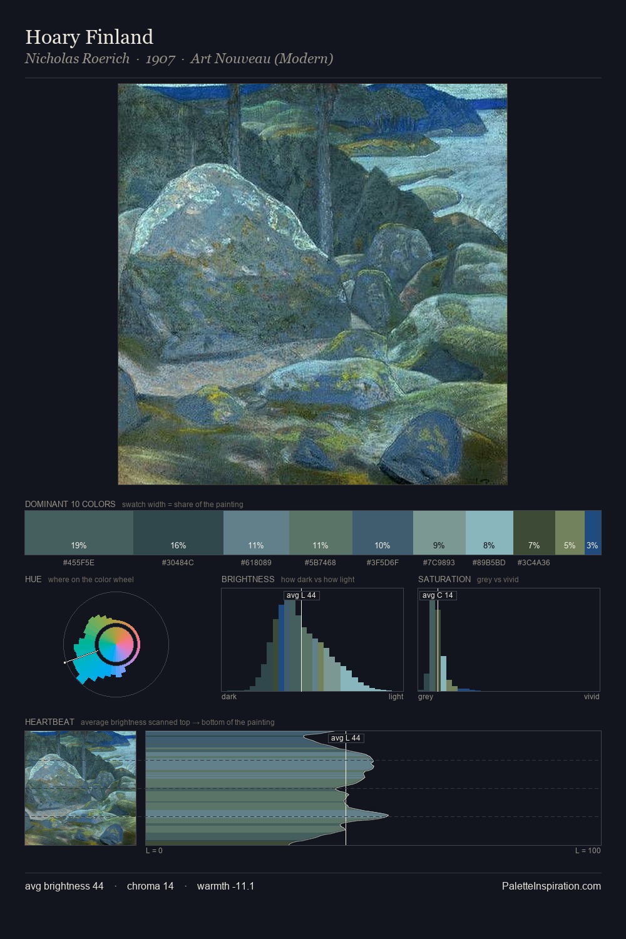Open the main Hoary Finland painting image
The height and width of the screenshot is (939, 626).
[x=312, y=284]
